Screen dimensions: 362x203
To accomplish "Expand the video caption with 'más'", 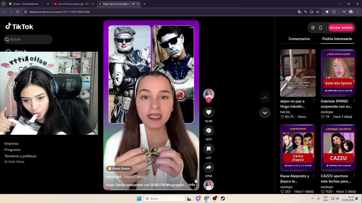I will point(192,185).
